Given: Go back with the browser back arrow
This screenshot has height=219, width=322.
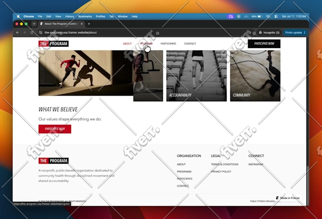Looking at the screenshot, I should [x=18, y=32].
